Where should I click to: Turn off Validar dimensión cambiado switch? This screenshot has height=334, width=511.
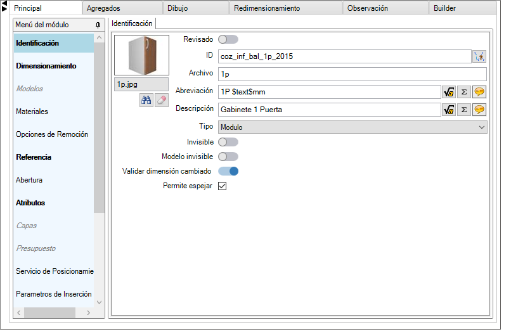(x=228, y=171)
